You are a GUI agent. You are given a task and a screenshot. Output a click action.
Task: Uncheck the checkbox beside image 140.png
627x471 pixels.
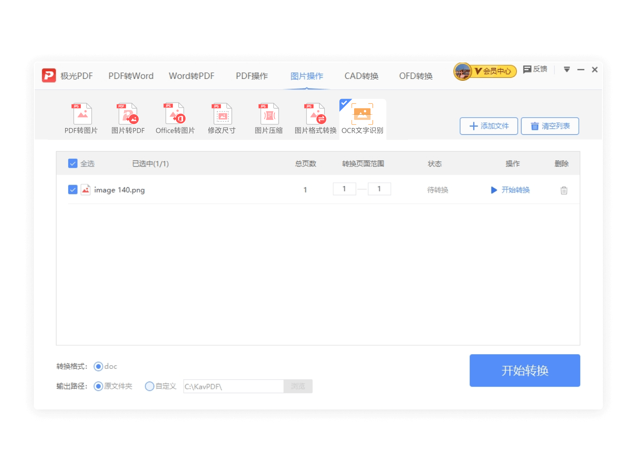coord(73,189)
